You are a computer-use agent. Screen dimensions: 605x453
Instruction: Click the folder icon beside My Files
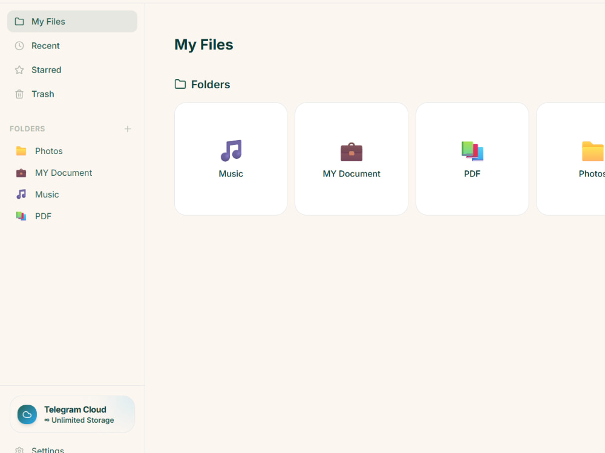[19, 22]
